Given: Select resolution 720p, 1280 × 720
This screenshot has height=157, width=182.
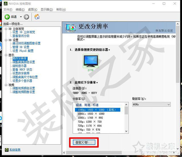Looking at the screenshot, I should click(90, 122).
